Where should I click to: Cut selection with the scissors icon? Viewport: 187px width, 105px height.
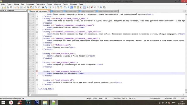25,7
